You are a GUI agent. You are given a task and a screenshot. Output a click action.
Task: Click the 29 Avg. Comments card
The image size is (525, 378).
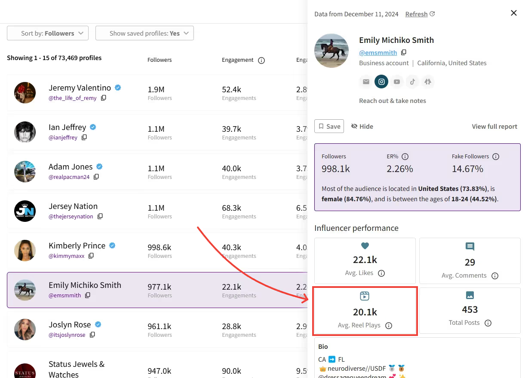pos(470,260)
